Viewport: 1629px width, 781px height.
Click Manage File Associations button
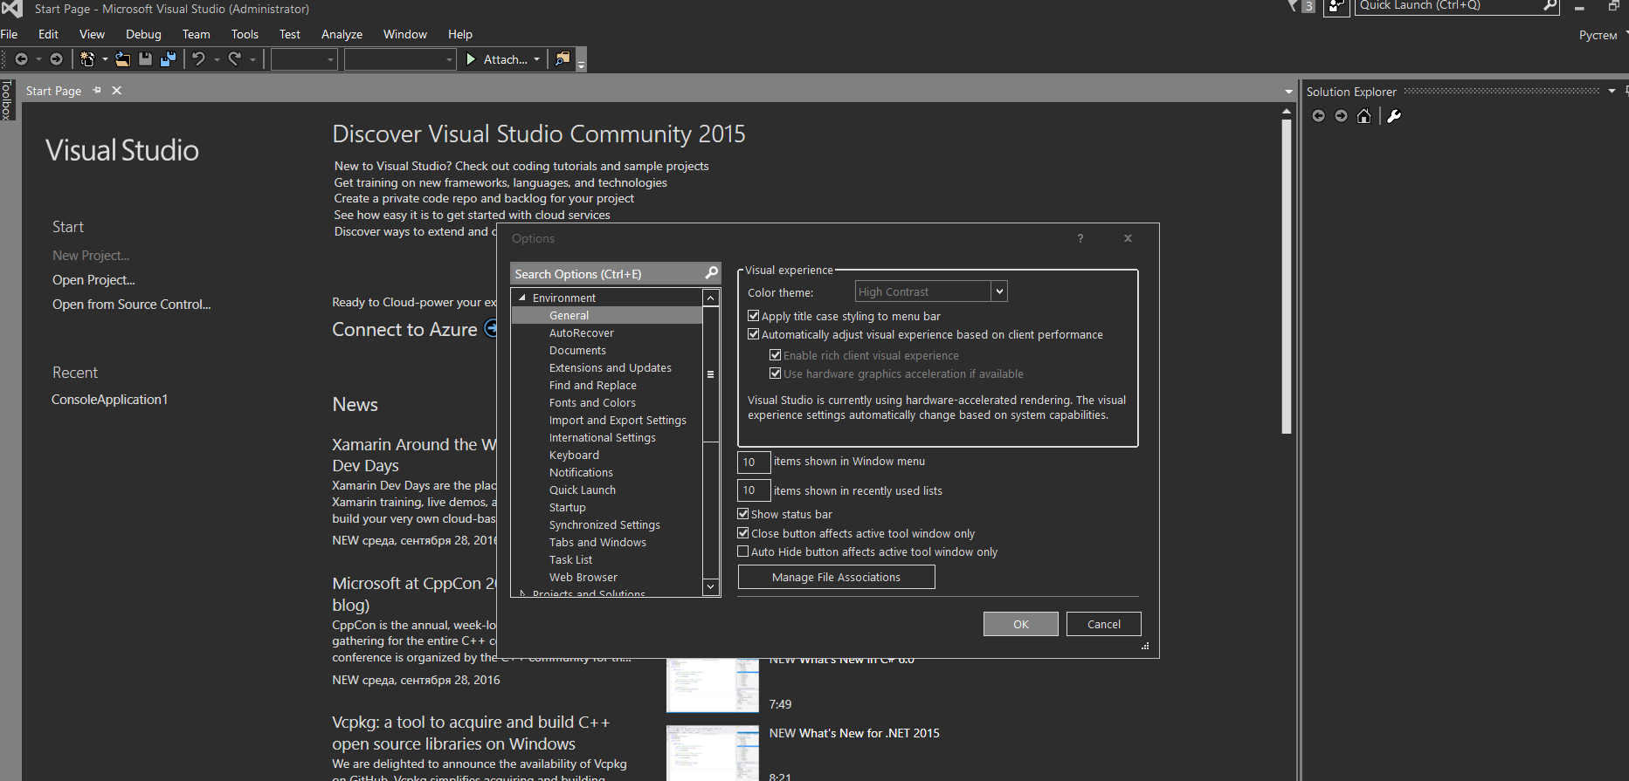836,577
